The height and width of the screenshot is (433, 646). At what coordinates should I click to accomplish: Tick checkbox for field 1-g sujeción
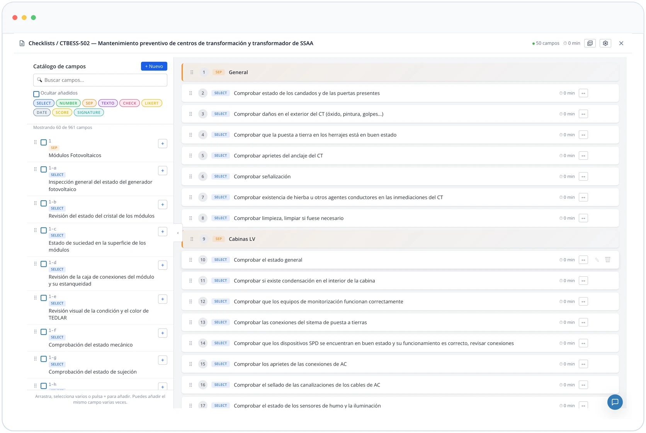click(x=44, y=359)
